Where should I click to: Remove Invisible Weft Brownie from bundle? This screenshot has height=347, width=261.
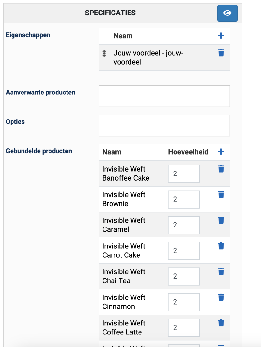pos(221,195)
